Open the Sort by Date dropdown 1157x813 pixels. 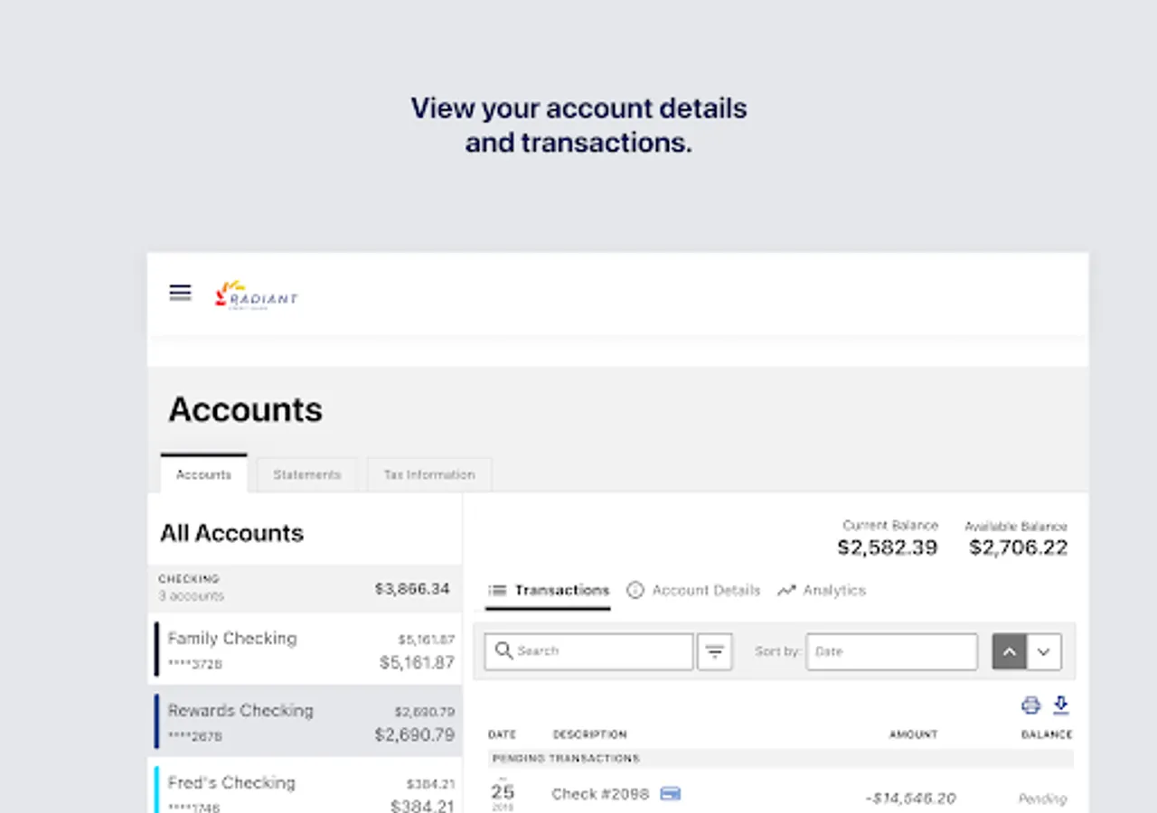891,651
